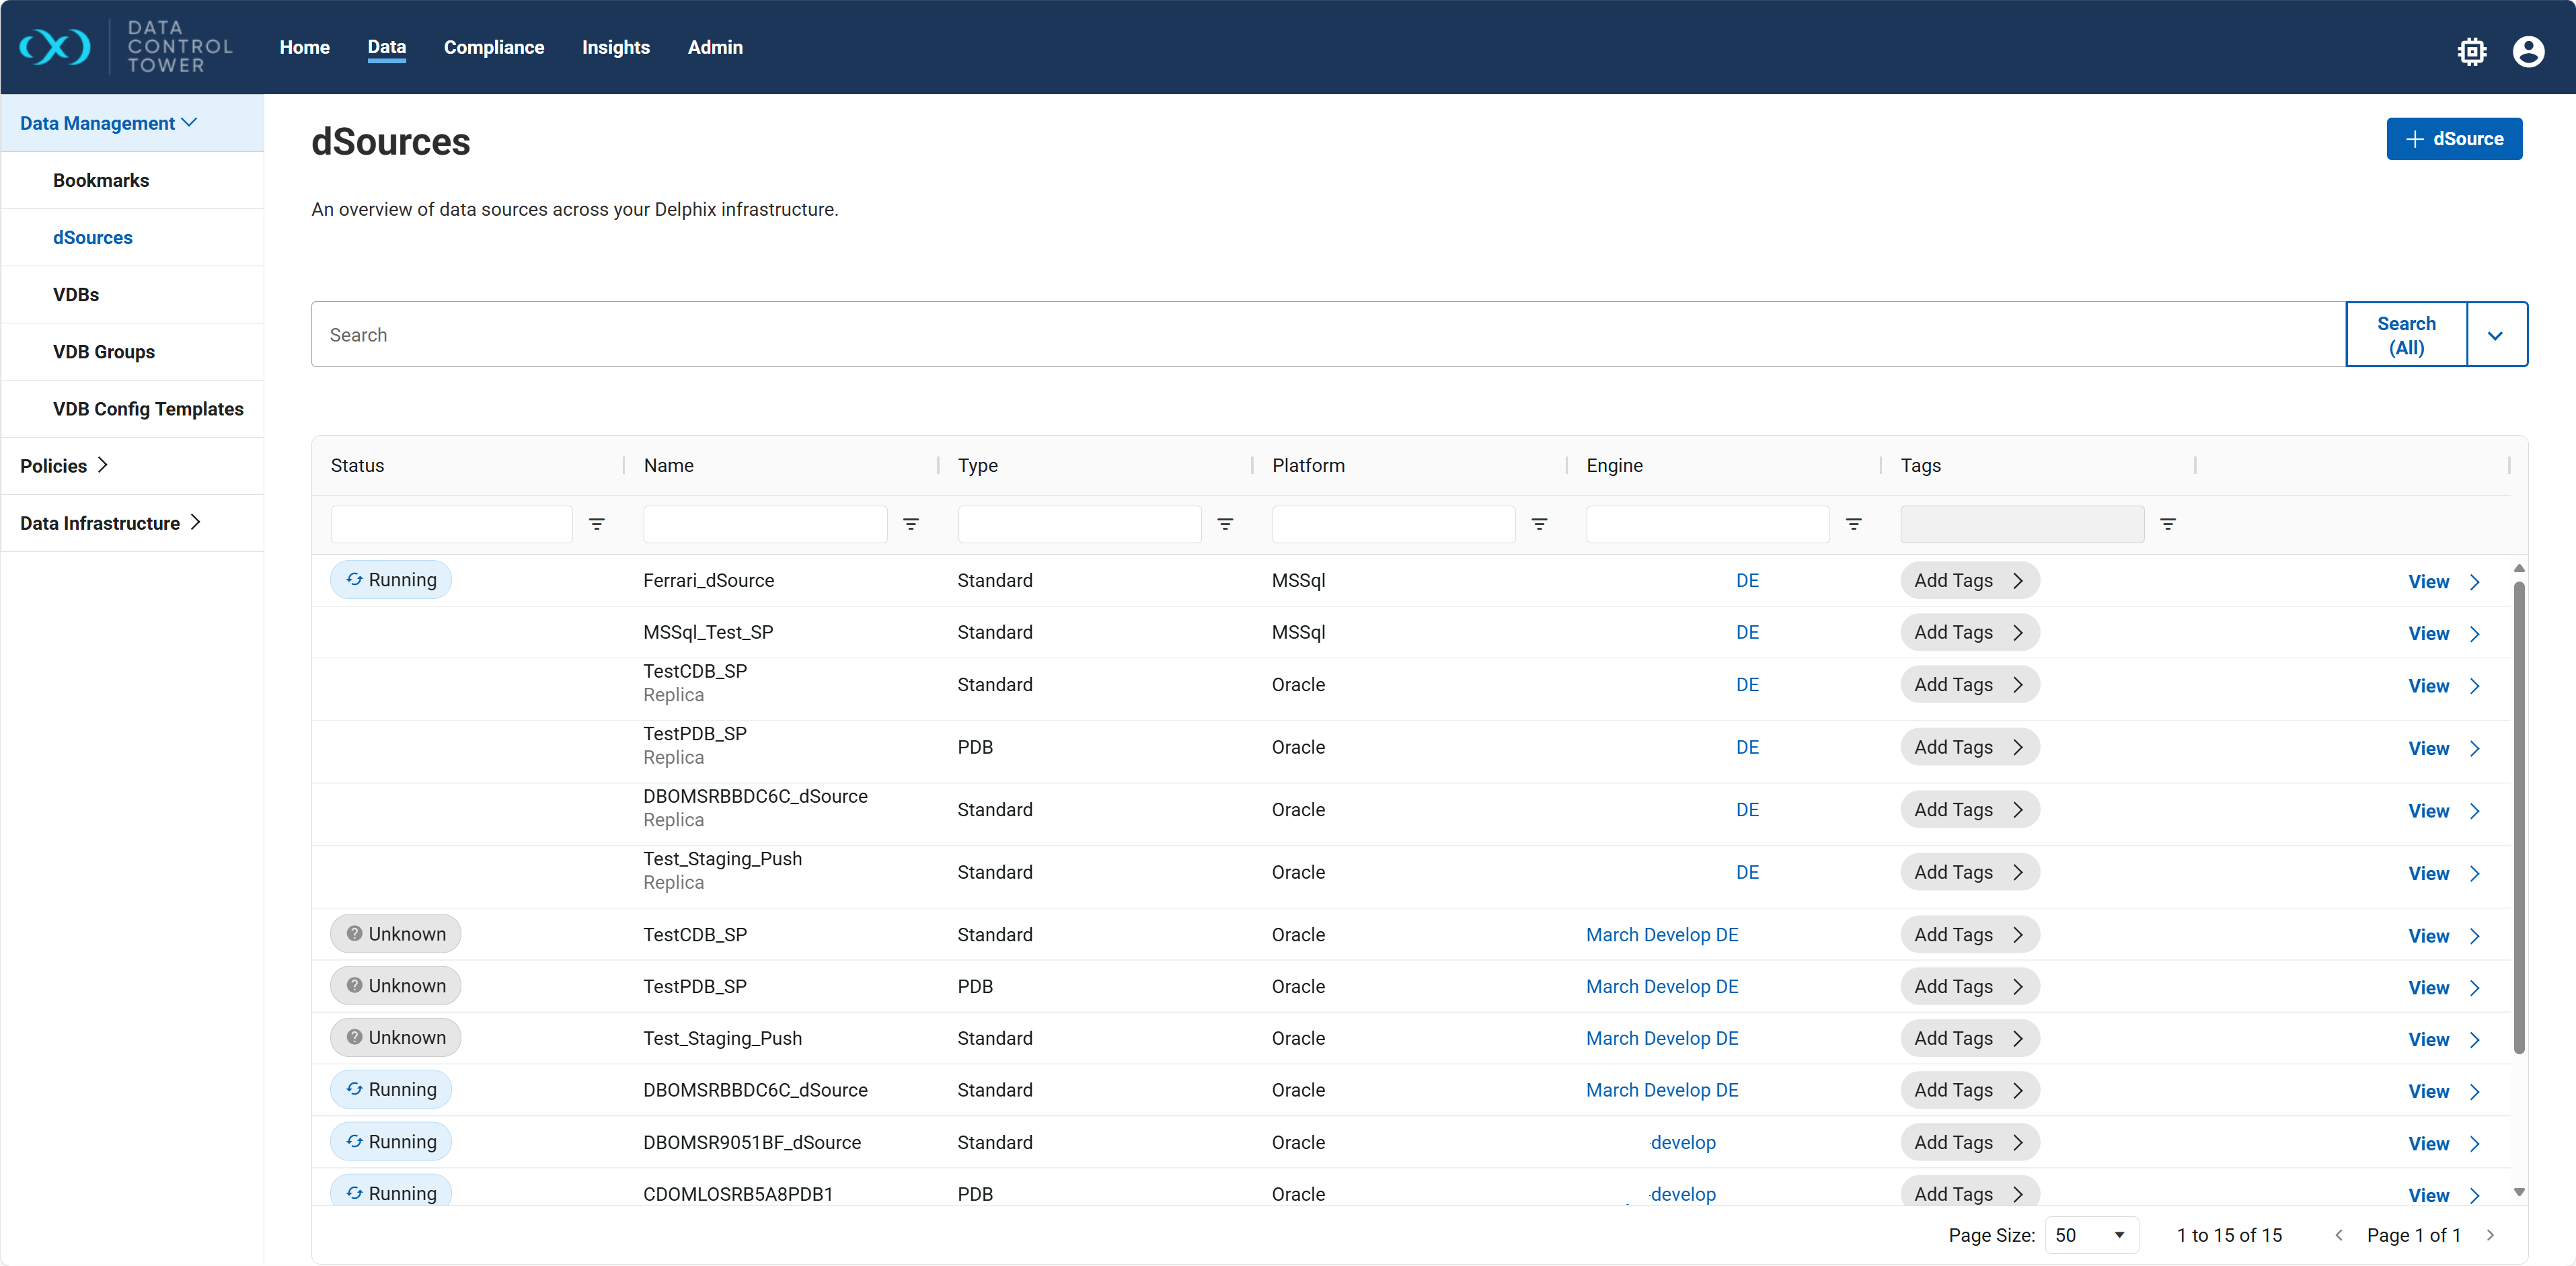Switch to the Compliance tab
This screenshot has height=1266, width=2576.
pos(494,47)
